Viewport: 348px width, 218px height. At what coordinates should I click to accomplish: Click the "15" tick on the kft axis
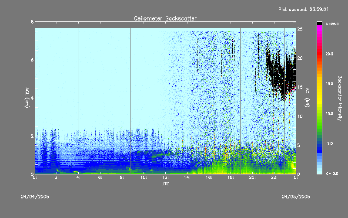300,87
